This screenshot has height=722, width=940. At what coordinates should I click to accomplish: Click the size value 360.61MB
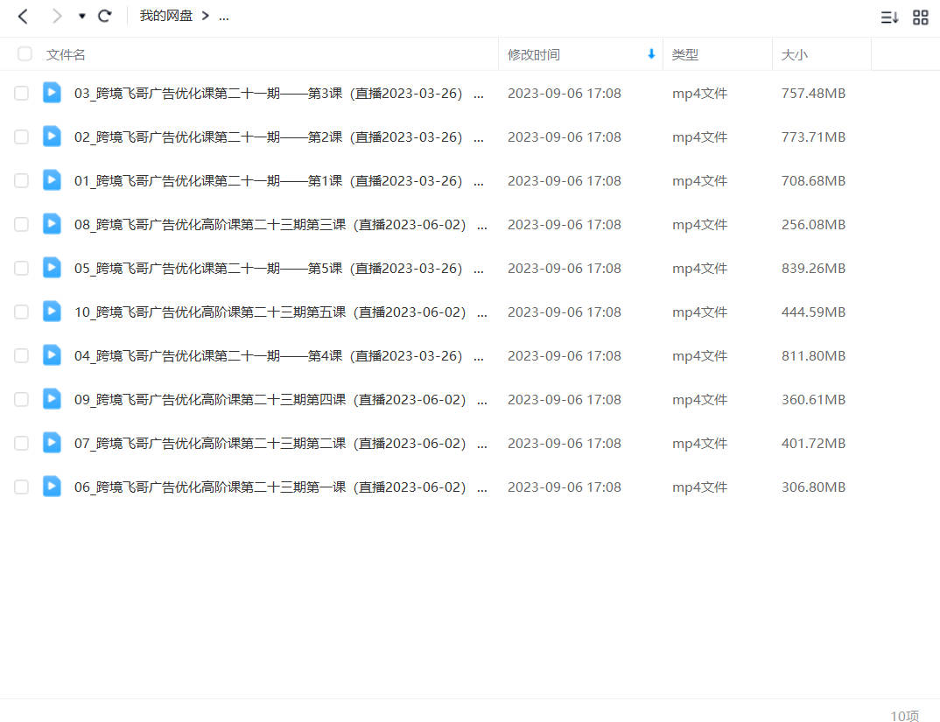click(x=813, y=400)
